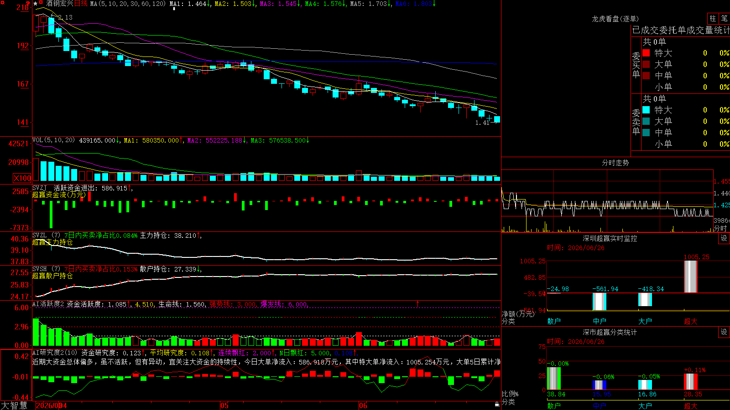This screenshot has width=730, height=410.
Task: Switch 龙虎看盘 to 笔 view
Action: click(724, 18)
